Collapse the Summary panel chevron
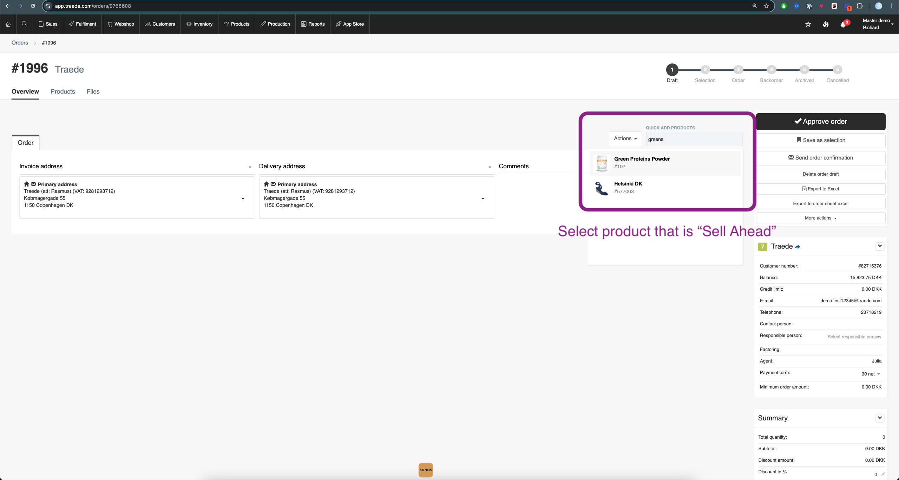 [880, 418]
